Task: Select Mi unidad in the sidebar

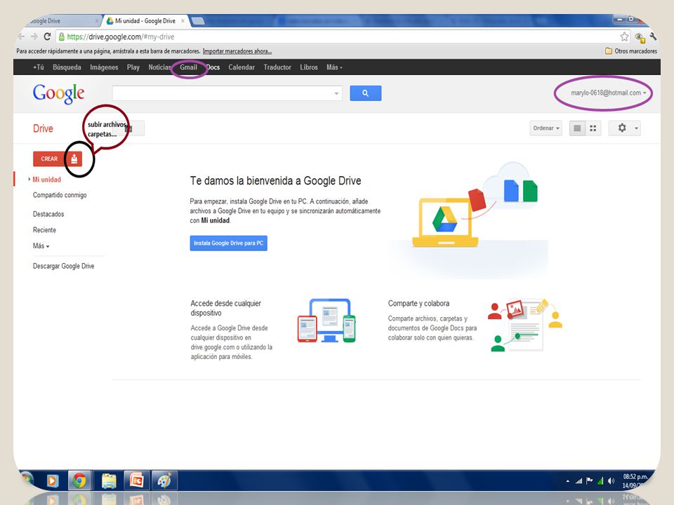Action: 46,180
